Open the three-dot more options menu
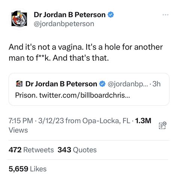 [166, 15]
